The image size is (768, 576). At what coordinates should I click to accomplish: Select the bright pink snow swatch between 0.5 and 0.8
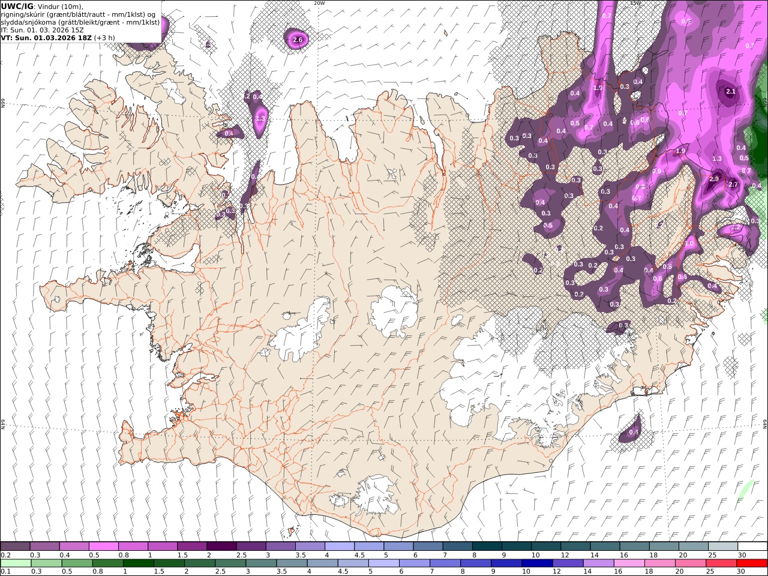pyautogui.click(x=103, y=546)
